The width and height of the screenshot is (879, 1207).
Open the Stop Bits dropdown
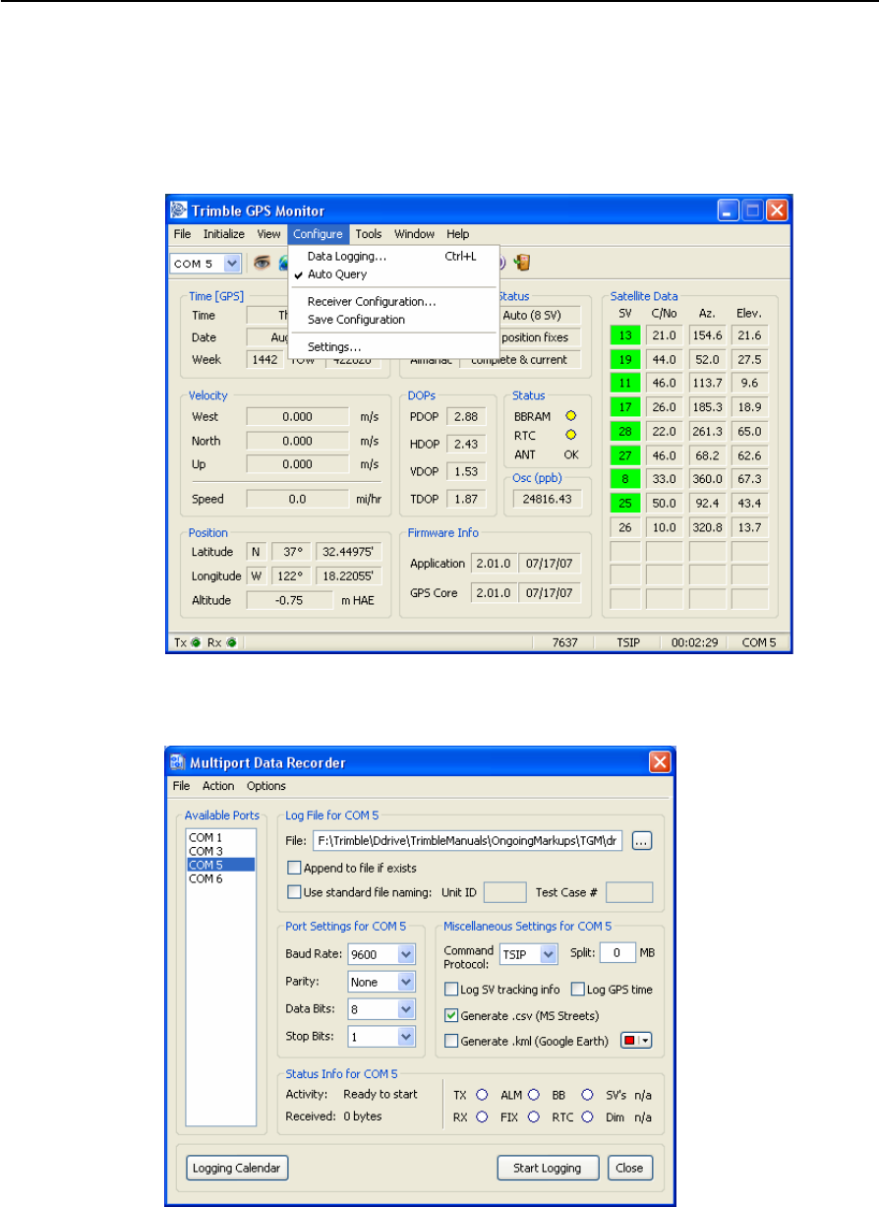click(x=405, y=1036)
